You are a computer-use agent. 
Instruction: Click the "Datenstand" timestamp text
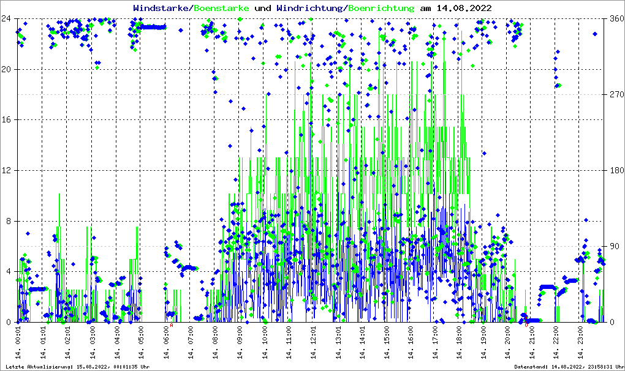pos(569,367)
